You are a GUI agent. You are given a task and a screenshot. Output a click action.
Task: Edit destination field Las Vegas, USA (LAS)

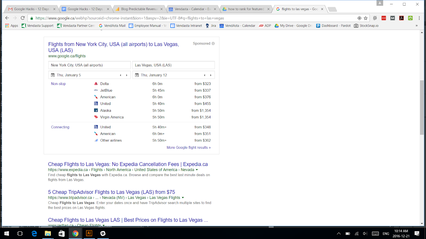pos(173,65)
